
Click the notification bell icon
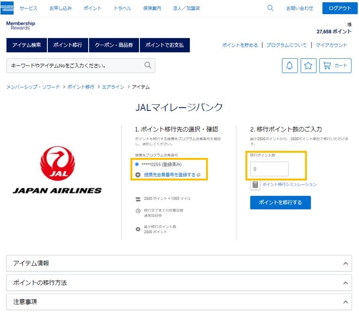click(290, 66)
